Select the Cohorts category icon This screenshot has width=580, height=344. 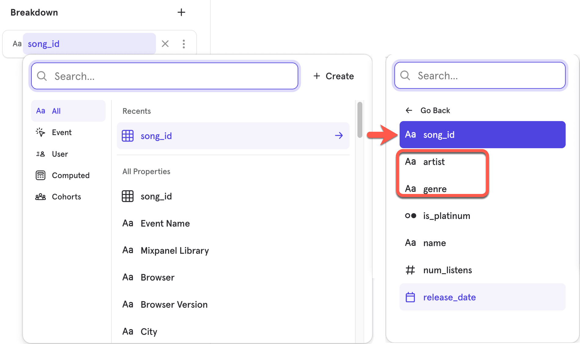click(x=41, y=196)
